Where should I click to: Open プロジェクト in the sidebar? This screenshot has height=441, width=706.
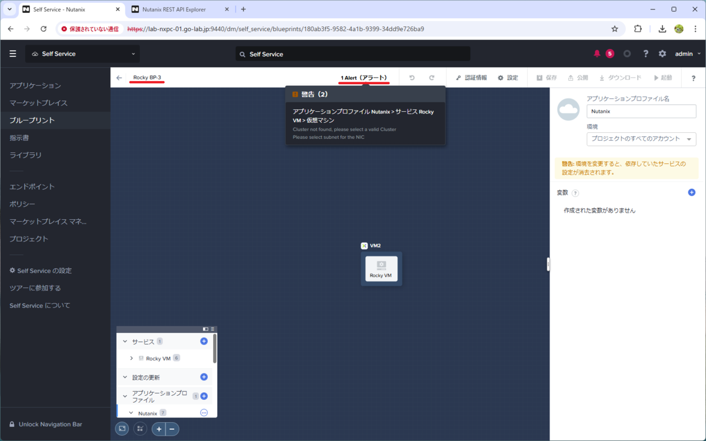[29, 239]
